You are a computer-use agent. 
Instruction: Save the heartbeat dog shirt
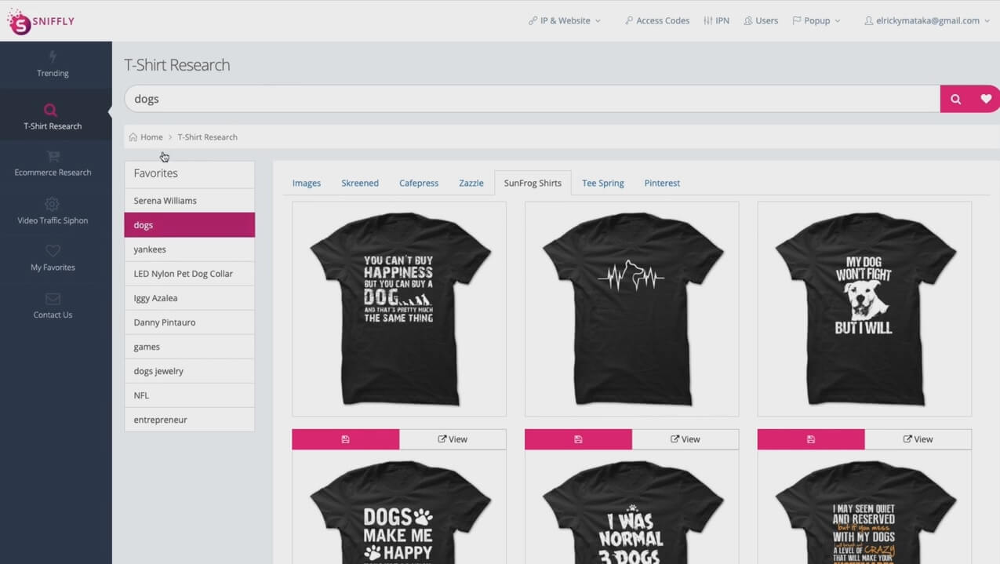578,439
